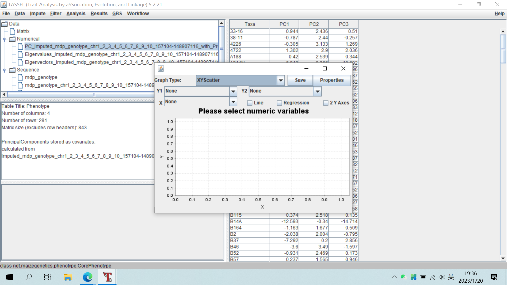
Task: Launch Microsoft Edge from the taskbar
Action: pyautogui.click(x=87, y=277)
